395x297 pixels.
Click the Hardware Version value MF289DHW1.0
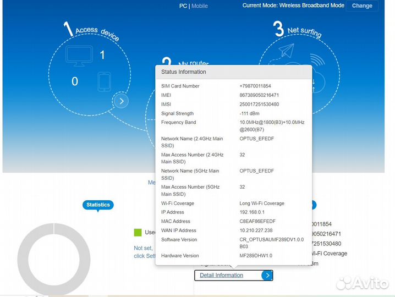tap(256, 256)
